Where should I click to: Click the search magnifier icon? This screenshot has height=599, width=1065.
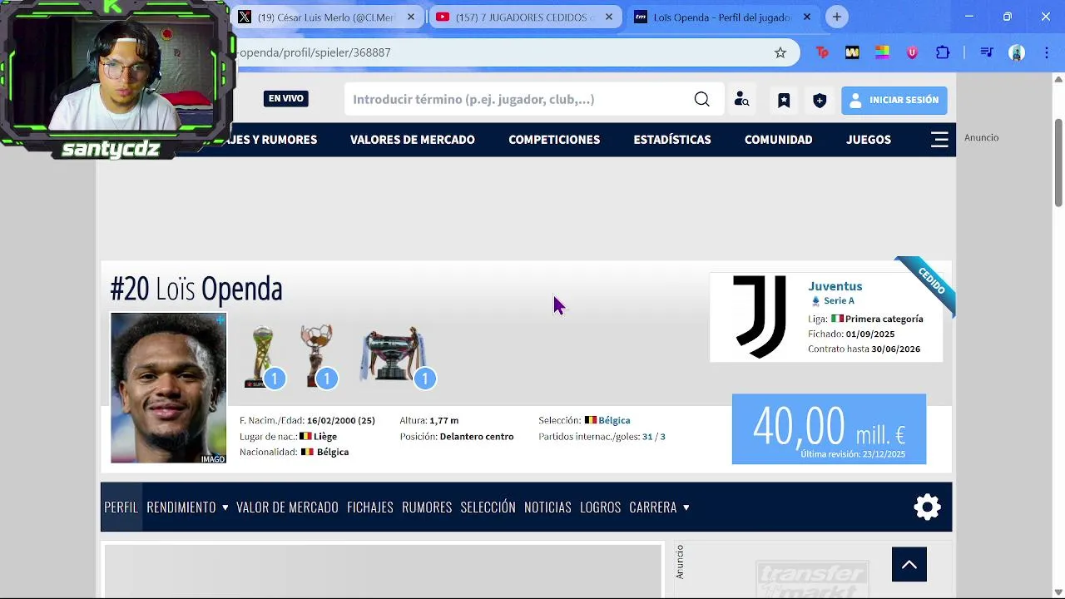(x=702, y=100)
